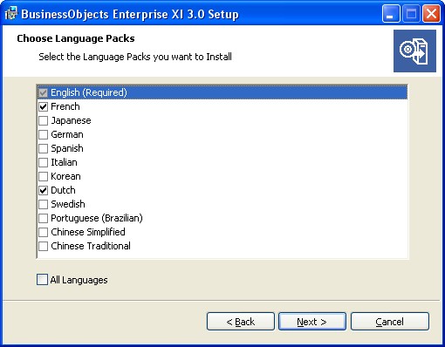This screenshot has width=445, height=347.
Task: Click the 'English (Required)' row text
Action: tap(89, 92)
